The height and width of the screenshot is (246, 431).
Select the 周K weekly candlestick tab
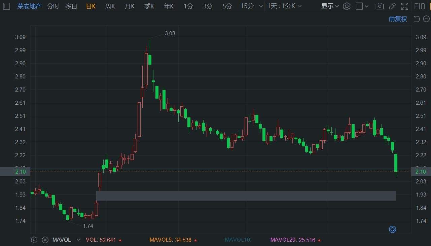110,6
